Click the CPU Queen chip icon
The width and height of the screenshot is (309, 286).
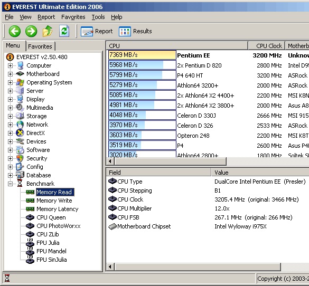pos(30,217)
